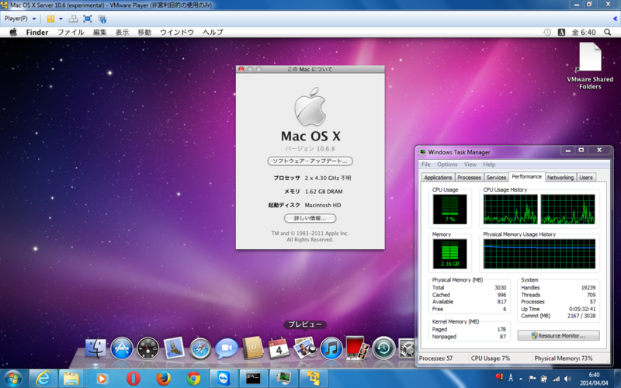The image size is (621, 388).
Task: Enter VMware full screen mode icon
Action: click(88, 19)
